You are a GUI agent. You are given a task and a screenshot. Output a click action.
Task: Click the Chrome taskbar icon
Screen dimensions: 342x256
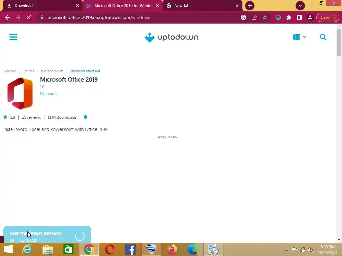click(89, 249)
